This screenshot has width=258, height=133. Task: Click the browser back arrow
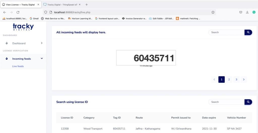pyautogui.click(x=5, y=12)
